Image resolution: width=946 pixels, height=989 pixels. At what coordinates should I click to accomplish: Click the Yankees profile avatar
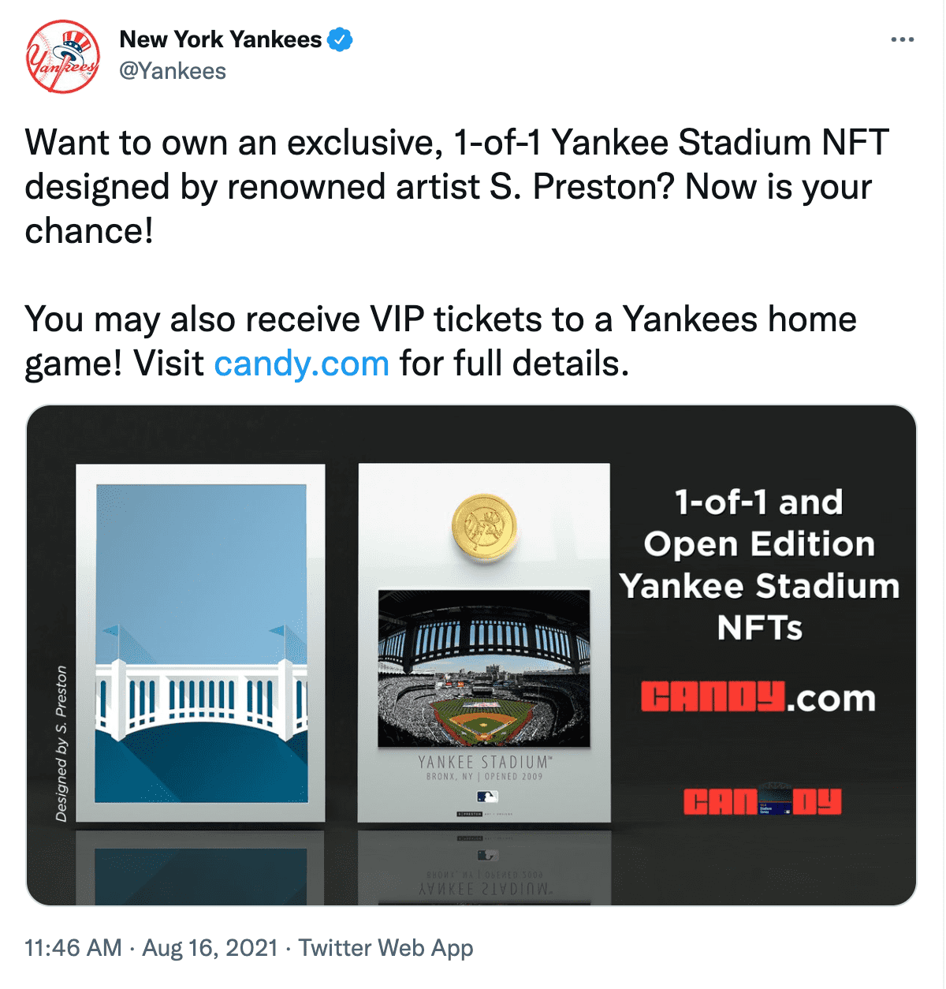[63, 57]
